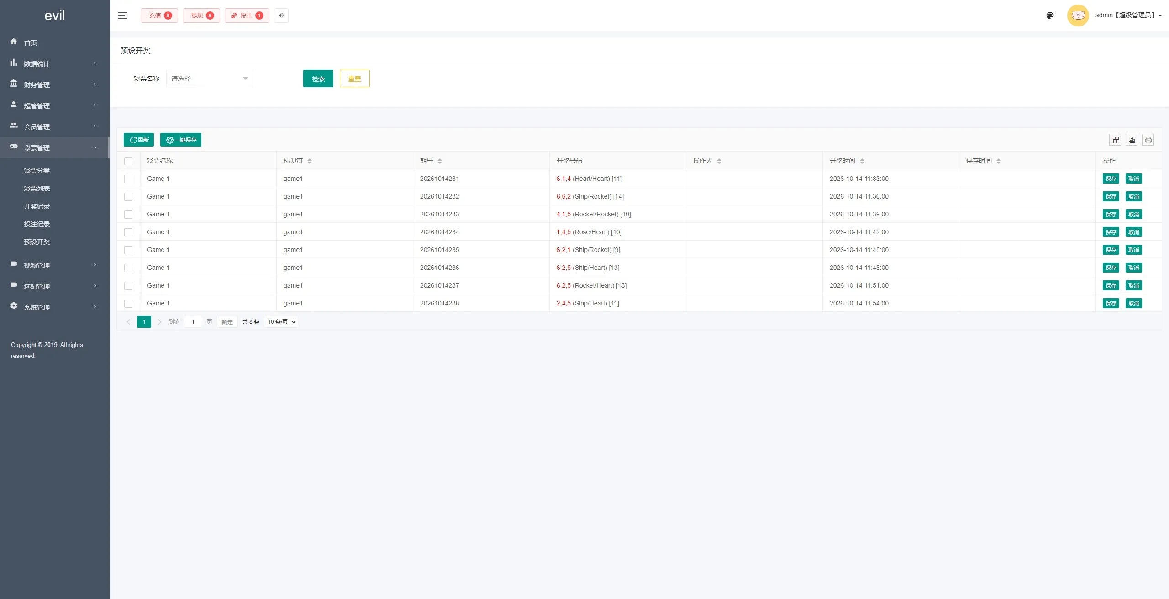The height and width of the screenshot is (599, 1169).
Task: Open the theme color palette icon
Action: (x=1050, y=16)
